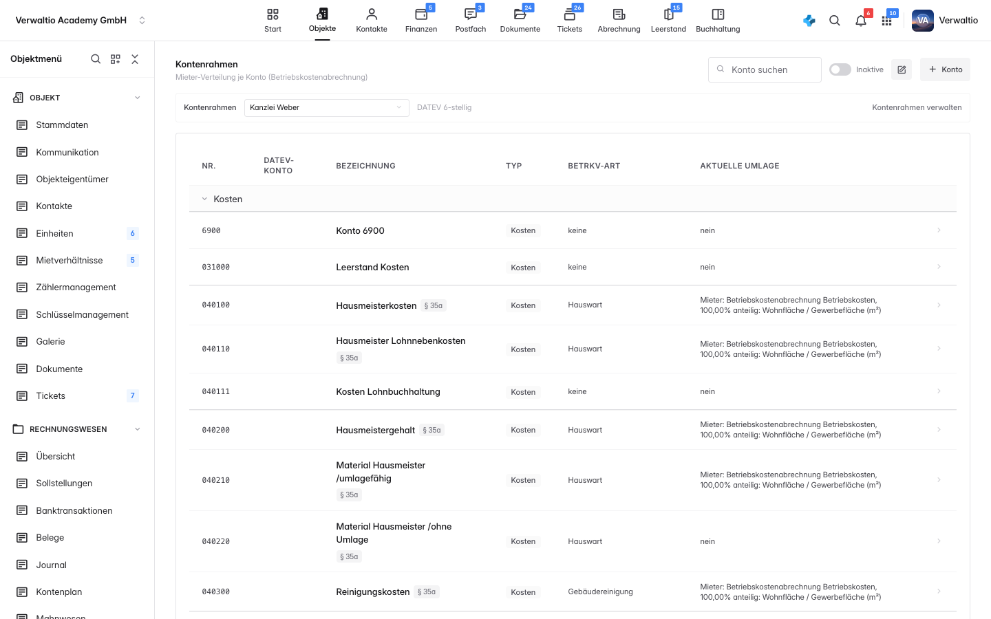The width and height of the screenshot is (991, 619).
Task: Open the Start navigation icon
Action: 273,21
